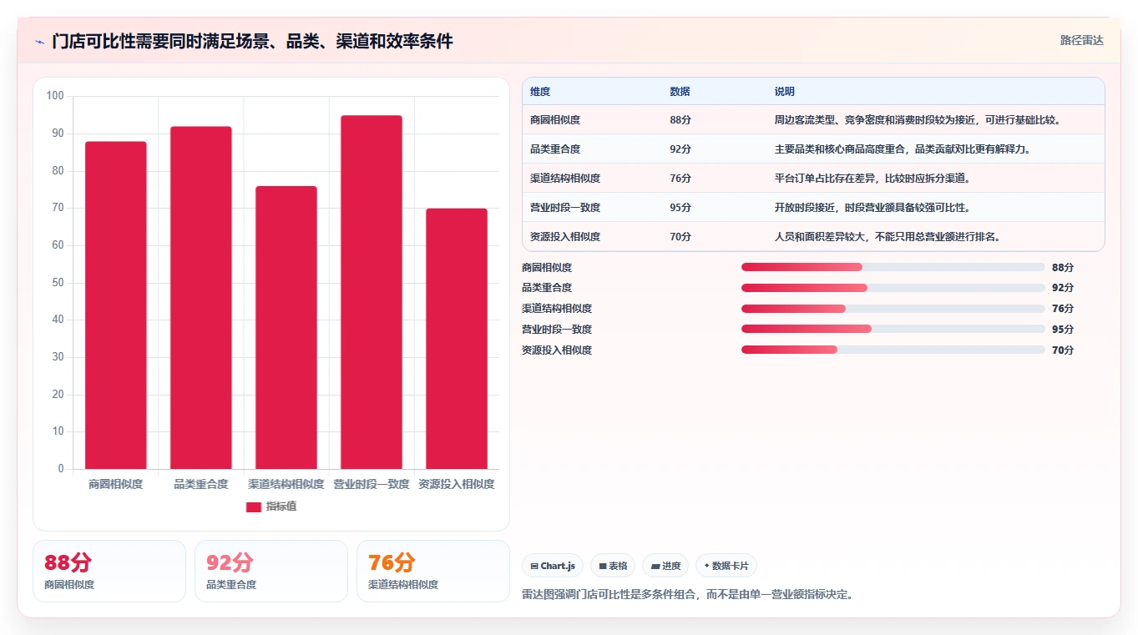Click the 渠道结构相似度 progress bar
The image size is (1138, 635).
pyautogui.click(x=893, y=309)
